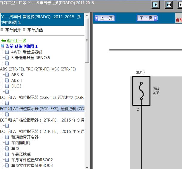Open ABS (2TR-FE), TRC, VSC entry
This screenshot has width=182, height=169.
pyautogui.click(x=38, y=69)
